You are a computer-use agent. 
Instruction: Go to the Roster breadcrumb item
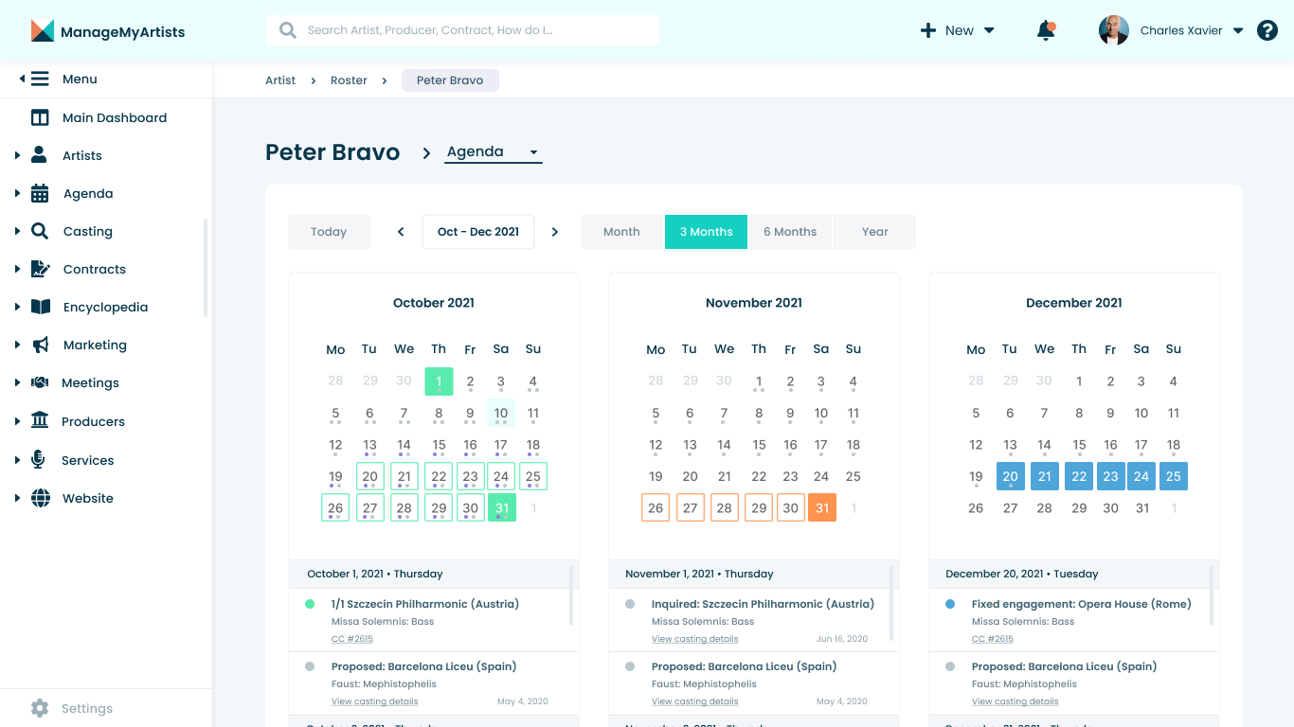349,80
